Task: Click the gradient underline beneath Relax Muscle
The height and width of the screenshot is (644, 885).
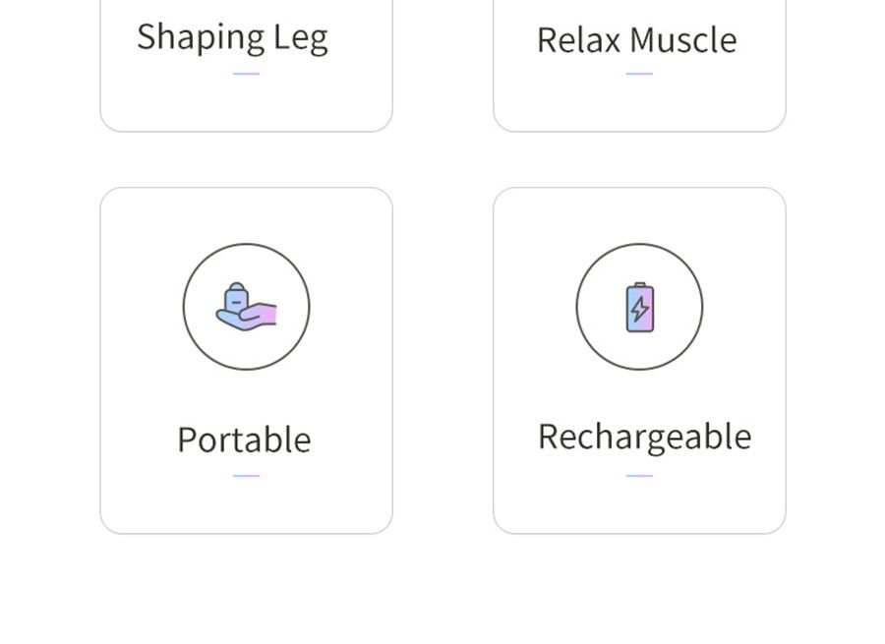Action: click(639, 74)
